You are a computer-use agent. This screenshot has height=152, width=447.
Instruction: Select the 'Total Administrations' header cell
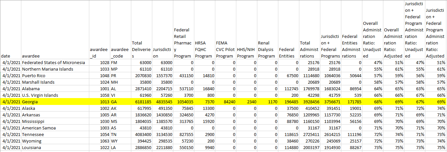coord(309,30)
